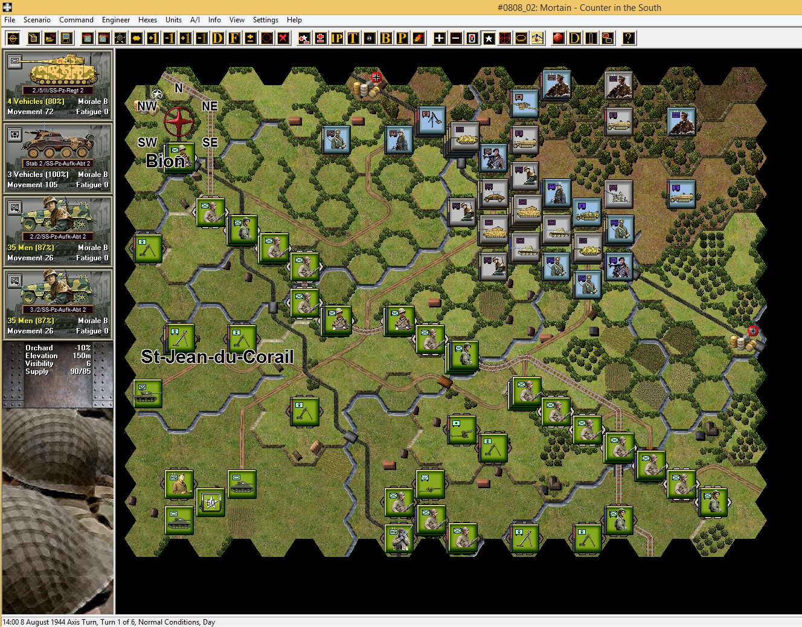Viewport: 802px width, 627px height.
Task: Click the T toolbar button
Action: (353, 39)
